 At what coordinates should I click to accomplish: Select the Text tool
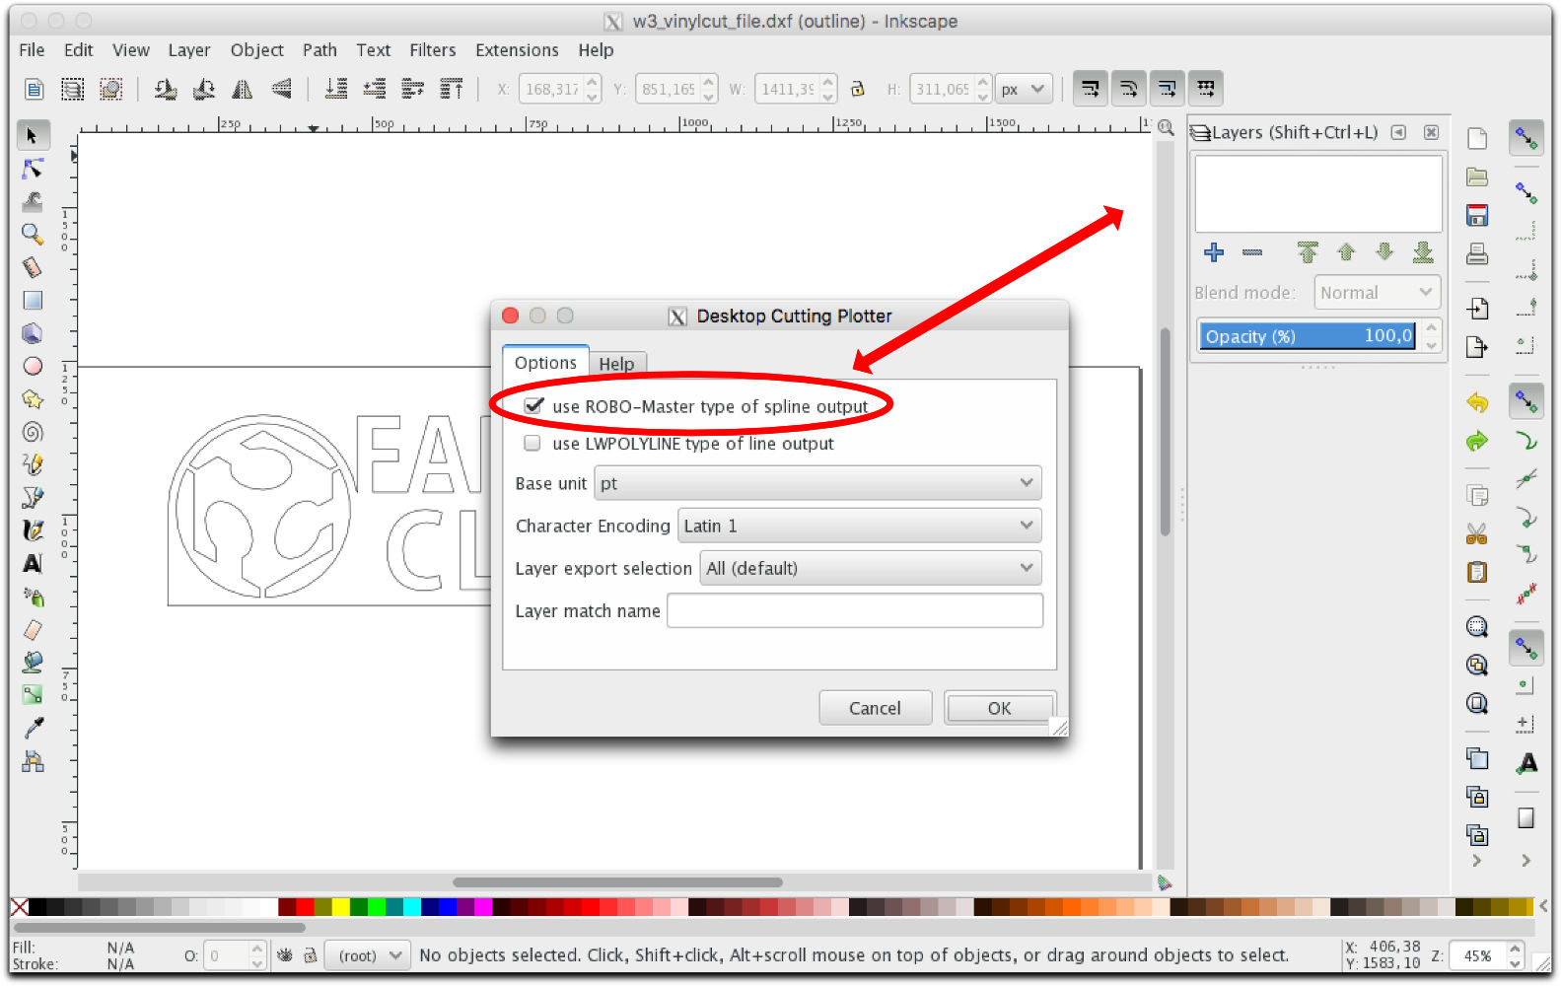[33, 563]
